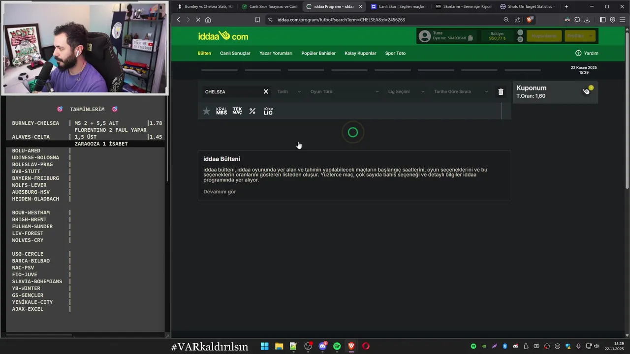Open Yazar Yorumları section
This screenshot has width=630, height=354.
coord(276,53)
